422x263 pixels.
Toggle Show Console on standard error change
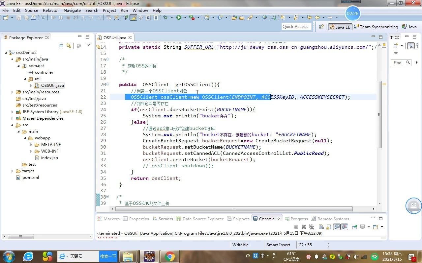click(345, 227)
